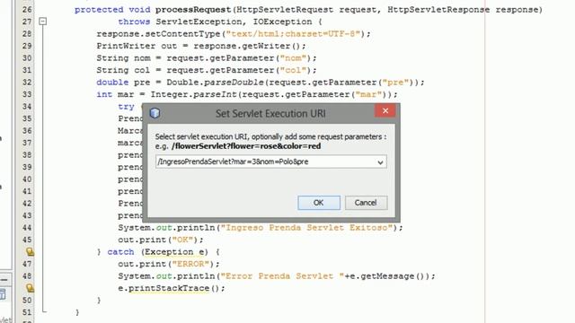Click the "nom" string on line 30

pyautogui.click(x=293, y=57)
